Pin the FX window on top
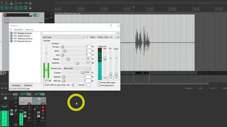Screen dimensions: 227x127 tap(111, 25)
